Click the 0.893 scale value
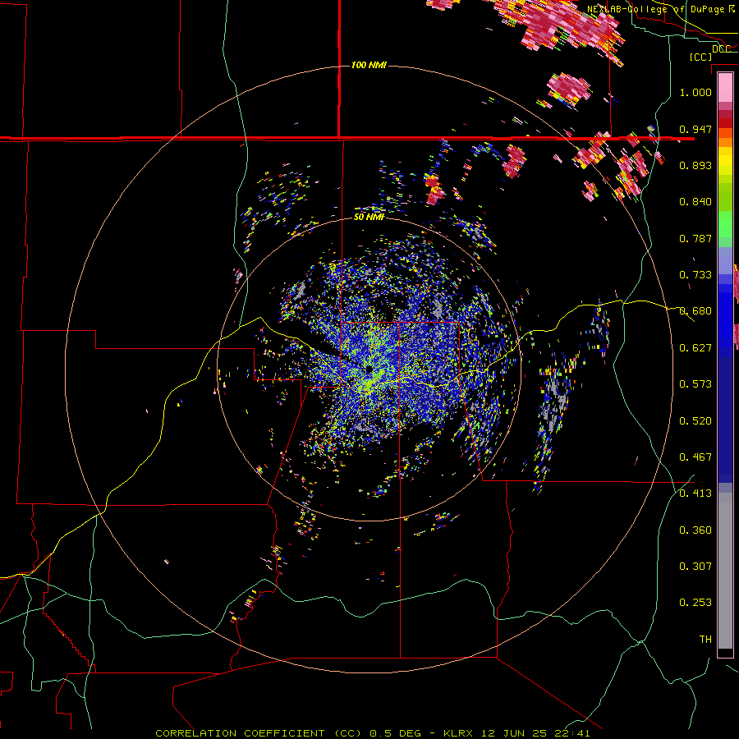The image size is (739, 739). click(x=695, y=165)
